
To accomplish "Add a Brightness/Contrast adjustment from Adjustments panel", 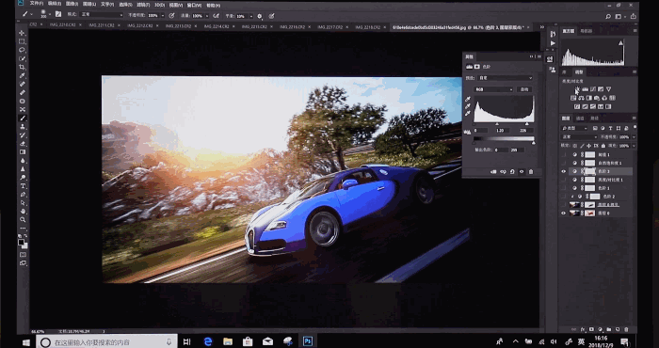I will coord(577,89).
